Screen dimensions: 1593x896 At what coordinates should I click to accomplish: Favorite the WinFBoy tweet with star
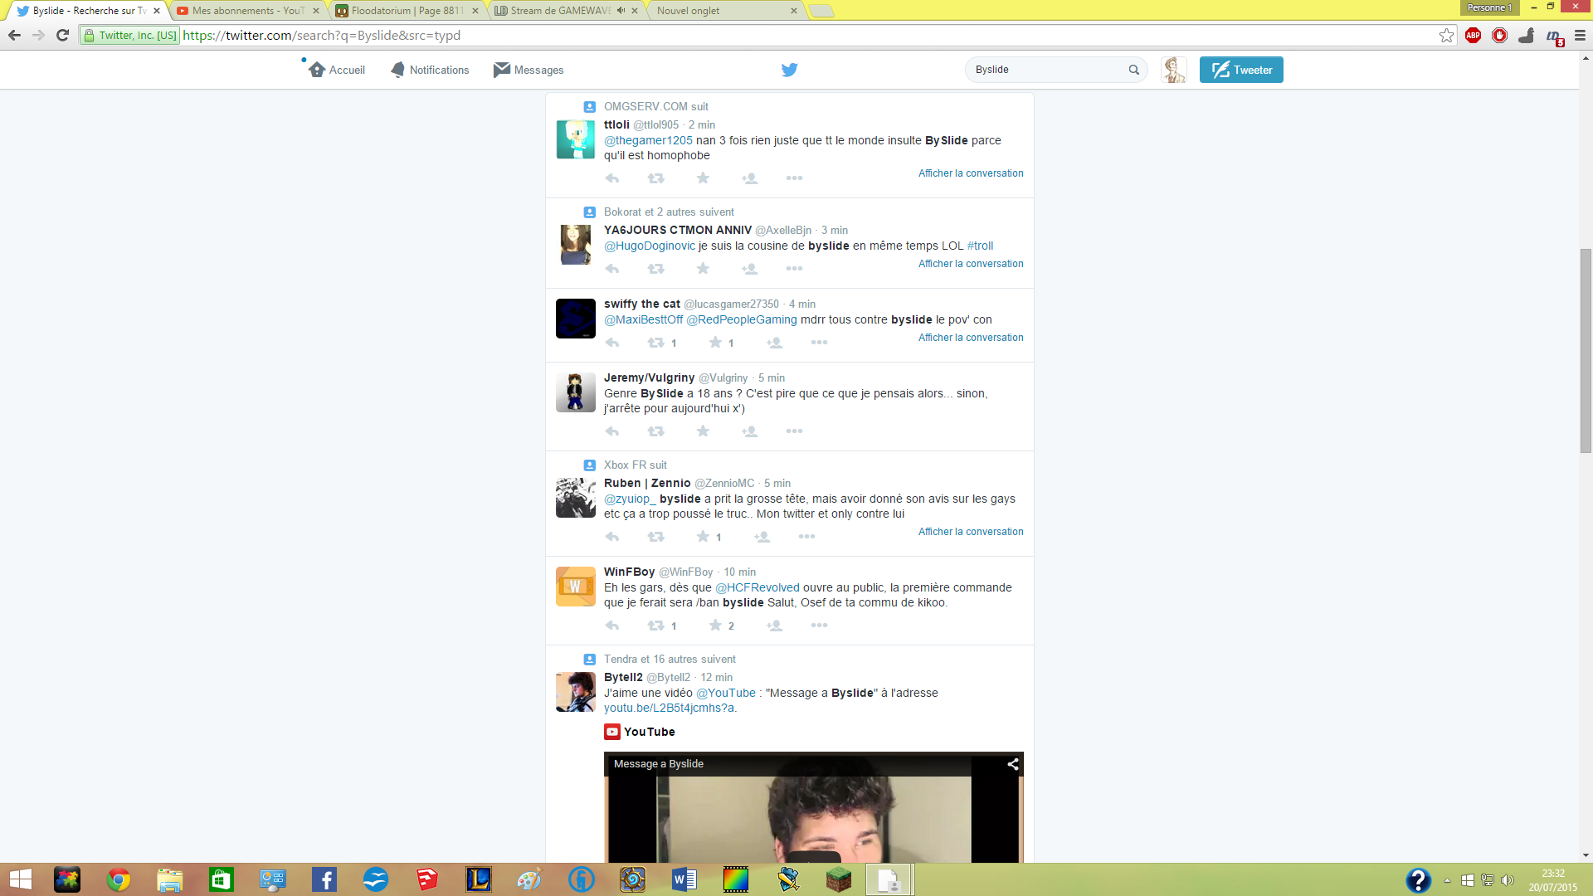click(x=715, y=626)
